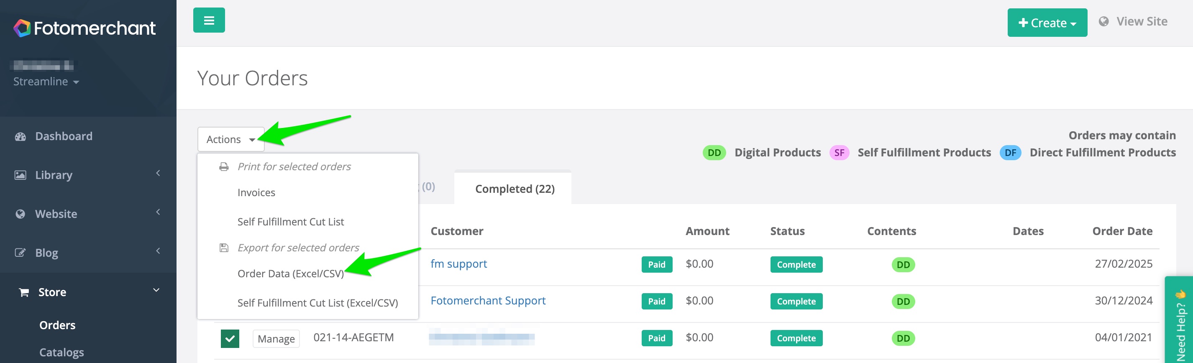Click order number 021-14-AEGETM
1193x363 pixels.
point(353,337)
